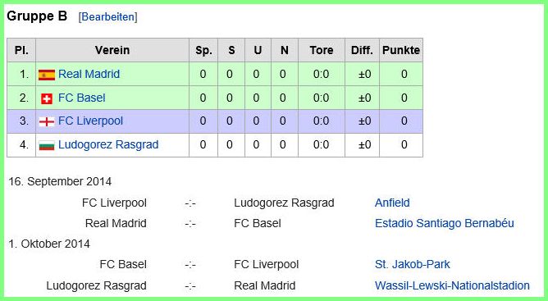Open the Real Madrid team link in table
Screen dimensions: 548x301
pyautogui.click(x=89, y=74)
